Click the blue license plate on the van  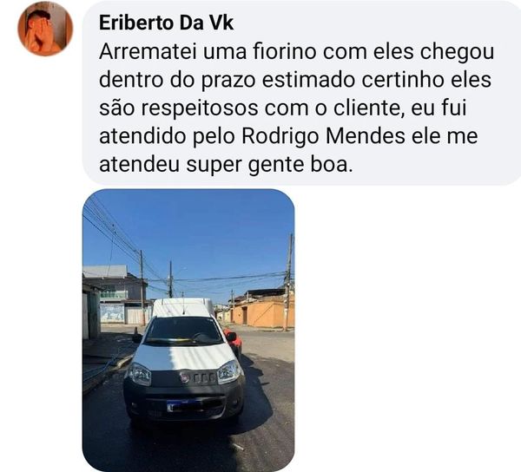coord(184,405)
